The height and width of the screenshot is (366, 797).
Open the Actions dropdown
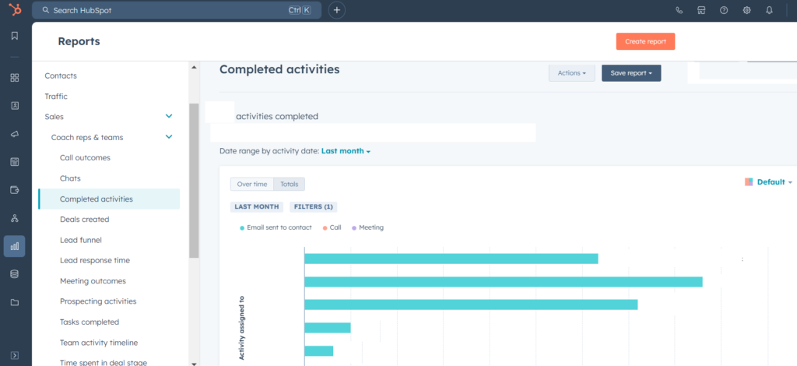571,73
